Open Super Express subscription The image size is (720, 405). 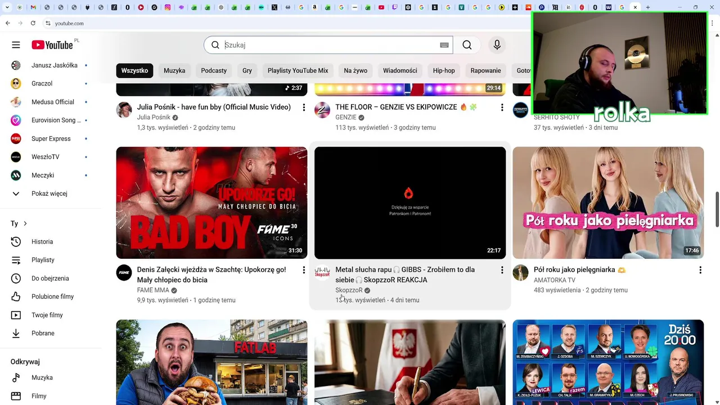(51, 138)
